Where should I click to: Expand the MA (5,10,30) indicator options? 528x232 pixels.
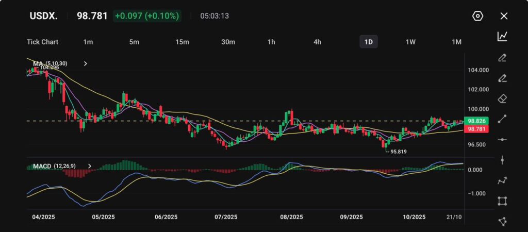86,63
